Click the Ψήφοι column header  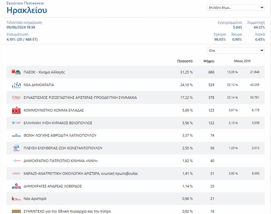pos(209,61)
